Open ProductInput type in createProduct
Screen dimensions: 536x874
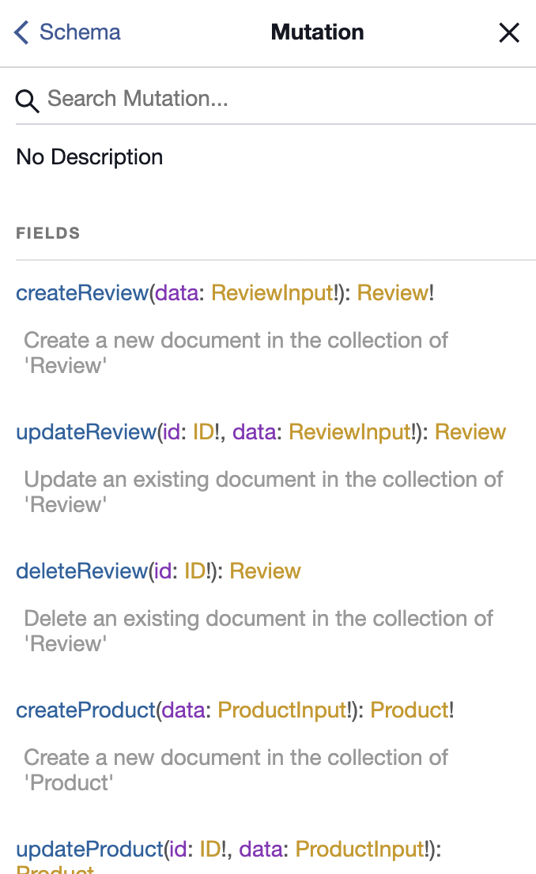pyautogui.click(x=282, y=710)
